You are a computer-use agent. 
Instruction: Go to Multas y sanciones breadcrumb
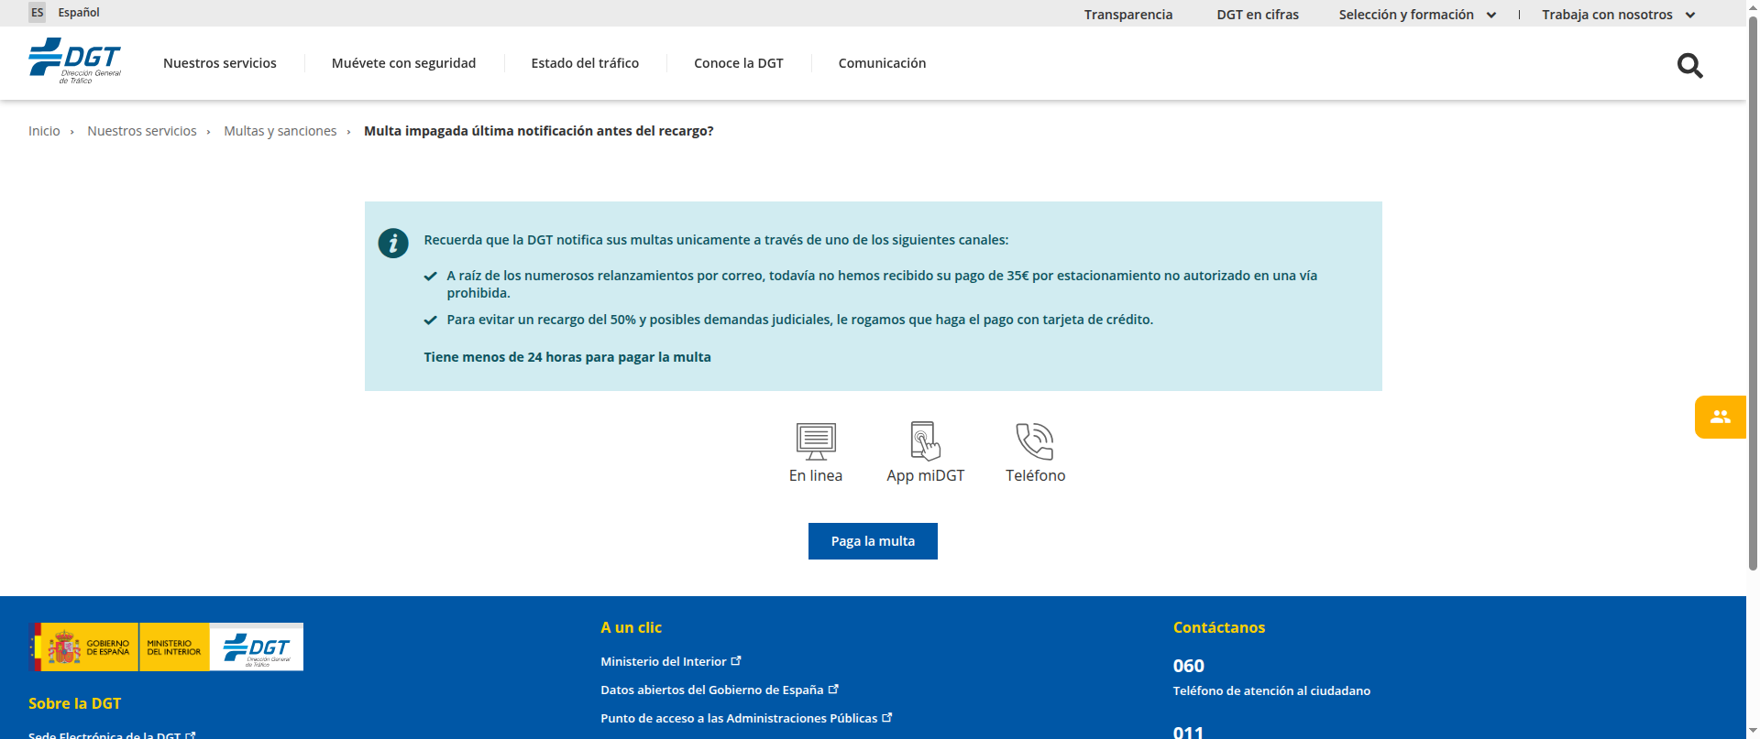pyautogui.click(x=280, y=131)
